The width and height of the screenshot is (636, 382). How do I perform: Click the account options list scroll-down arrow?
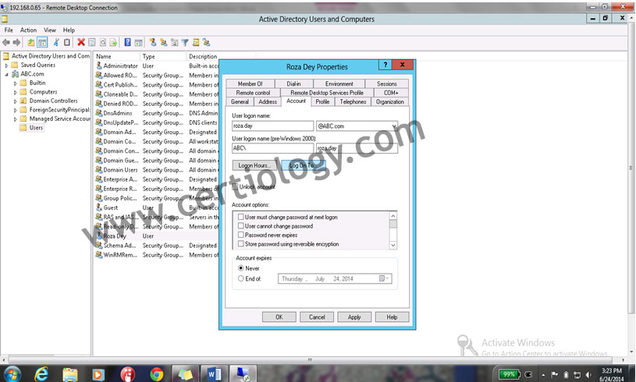393,245
